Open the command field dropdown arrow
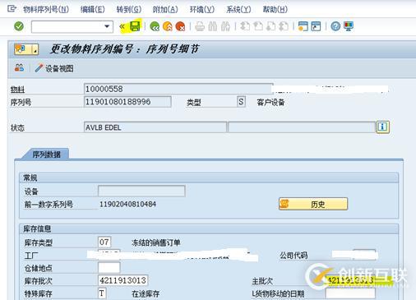The image size is (416, 300). [107, 26]
